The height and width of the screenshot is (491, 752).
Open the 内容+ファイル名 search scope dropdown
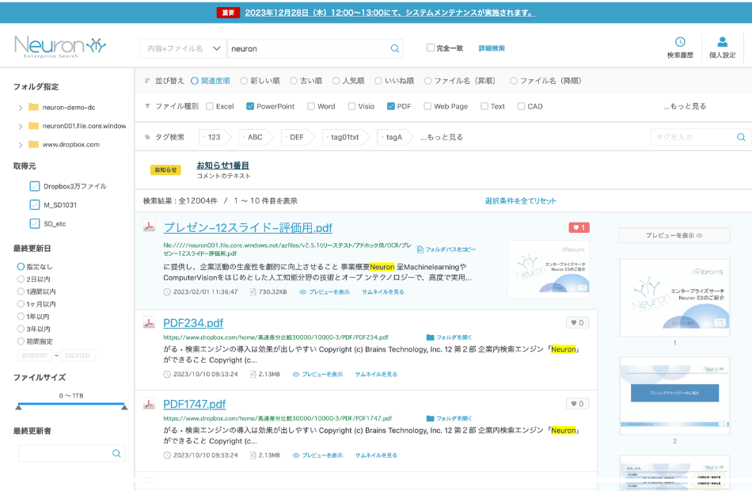(x=183, y=48)
